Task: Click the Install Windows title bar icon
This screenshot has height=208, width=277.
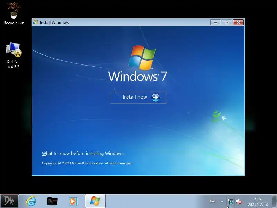Action: click(36, 22)
